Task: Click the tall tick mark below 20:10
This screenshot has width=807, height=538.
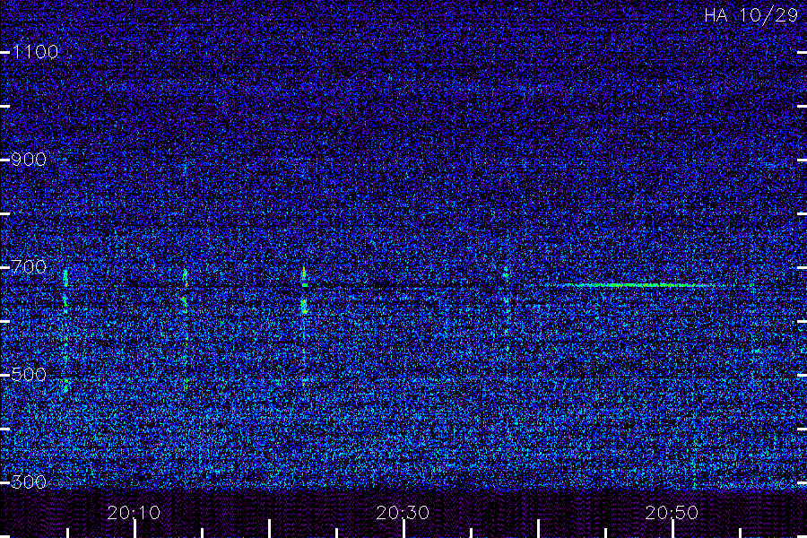Action: [134, 529]
